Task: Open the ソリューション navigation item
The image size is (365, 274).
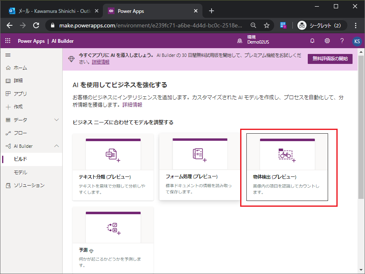Action: click(x=31, y=186)
